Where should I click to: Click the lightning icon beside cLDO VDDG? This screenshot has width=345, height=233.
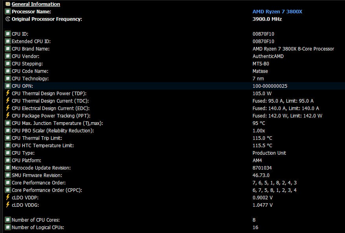click(8, 205)
